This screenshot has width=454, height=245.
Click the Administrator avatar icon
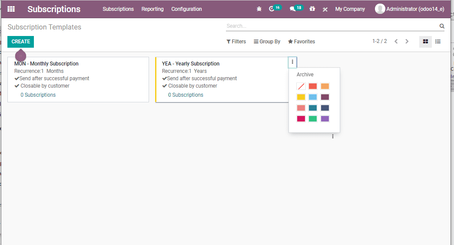coord(380,9)
